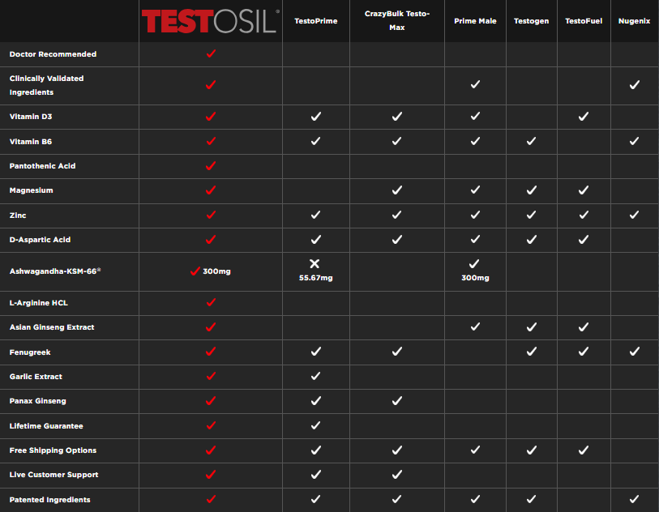Screen dimensions: 659x512
Task: Select the TestoPrime column header
Action: (x=315, y=21)
